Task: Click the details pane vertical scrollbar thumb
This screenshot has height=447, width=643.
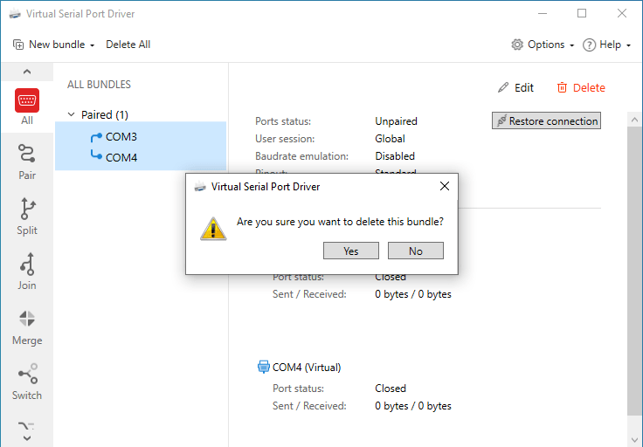Action: (x=635, y=272)
